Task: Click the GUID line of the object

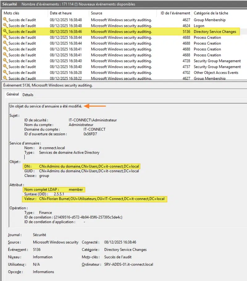Action: click(82, 171)
